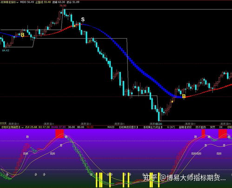This screenshot has width=232, height=188.
Task: Click the ZLX 25.68 indicator value
Action: click(31, 127)
